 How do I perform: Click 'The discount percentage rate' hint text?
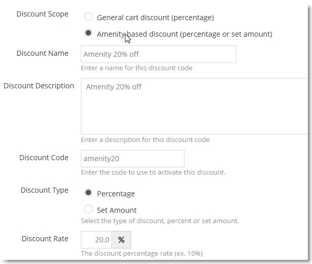pyautogui.click(x=142, y=254)
